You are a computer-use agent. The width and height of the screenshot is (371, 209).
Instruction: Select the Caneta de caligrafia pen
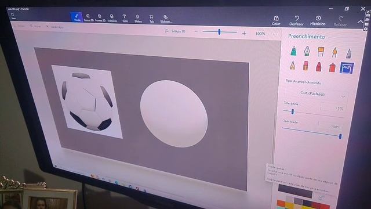click(307, 51)
